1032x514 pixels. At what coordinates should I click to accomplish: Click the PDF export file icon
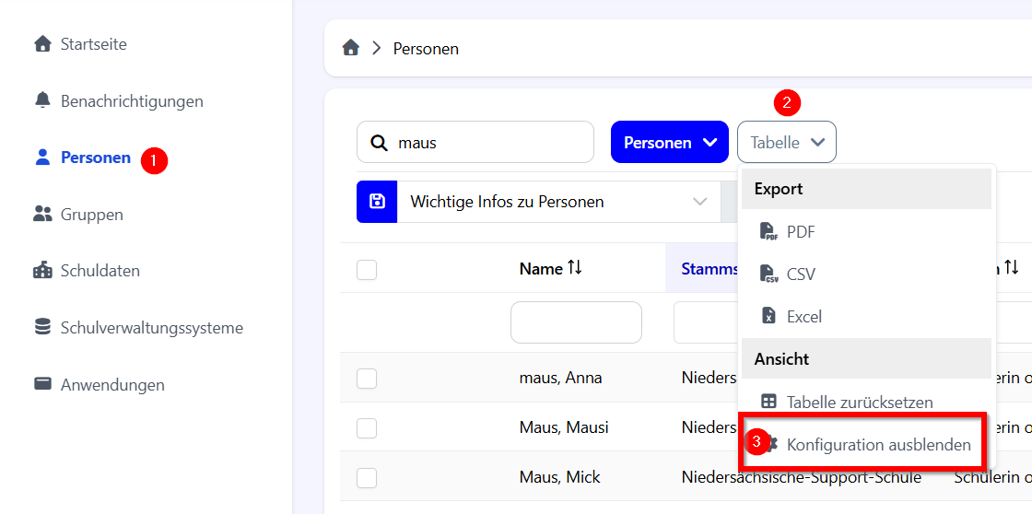click(x=768, y=232)
